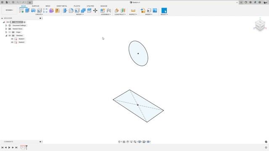The width and height of the screenshot is (269, 151).
Task: Switch to the Solid tab
Action: point(24,6)
